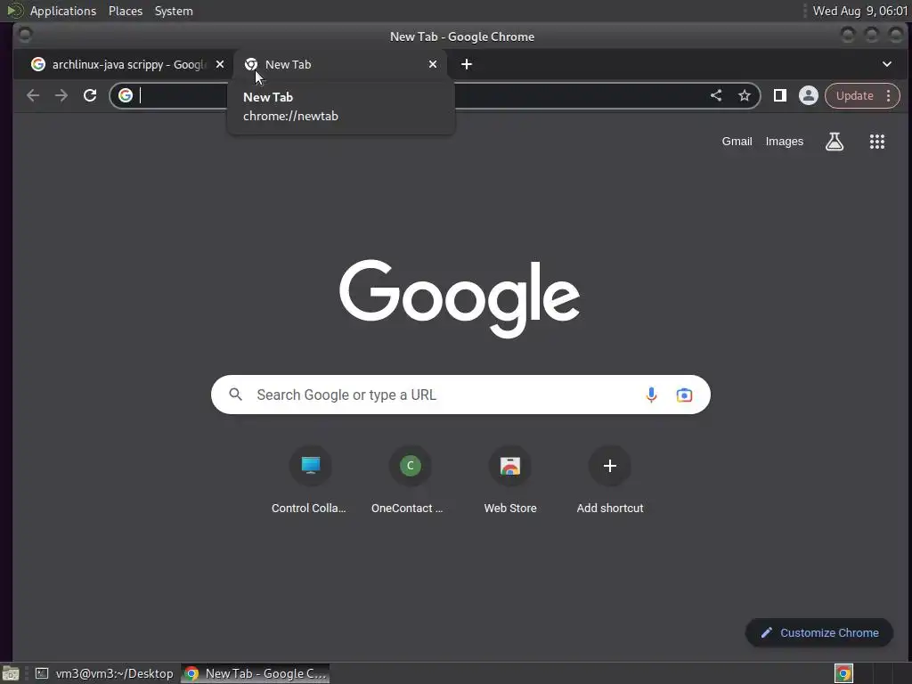The height and width of the screenshot is (684, 912).
Task: Bookmark this tab with the star
Action: click(745, 95)
